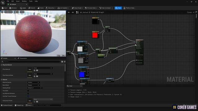
Task: Toggle Cast Ray Traced Shadows checkbox
Action: click(28, 96)
